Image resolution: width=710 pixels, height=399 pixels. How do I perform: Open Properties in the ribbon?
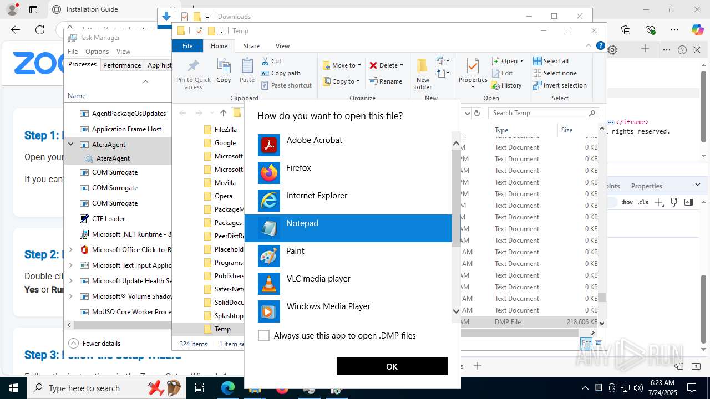pyautogui.click(x=473, y=73)
